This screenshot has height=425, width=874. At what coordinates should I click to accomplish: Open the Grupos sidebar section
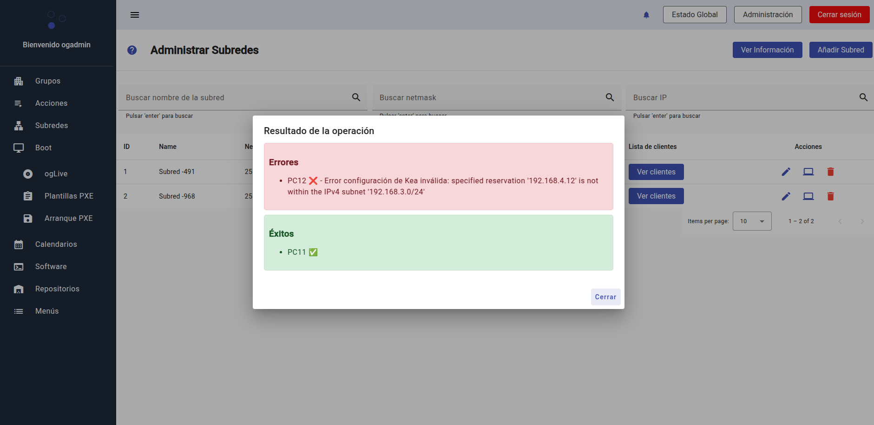(x=47, y=81)
